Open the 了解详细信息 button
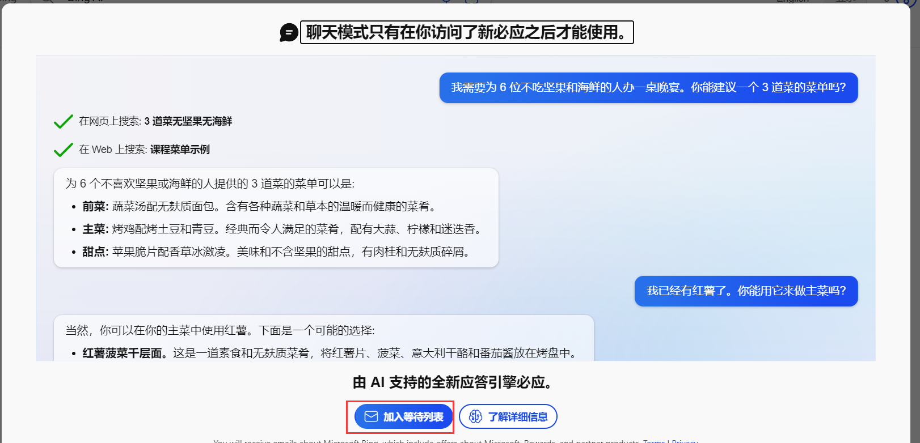The height and width of the screenshot is (443, 920). (508, 417)
